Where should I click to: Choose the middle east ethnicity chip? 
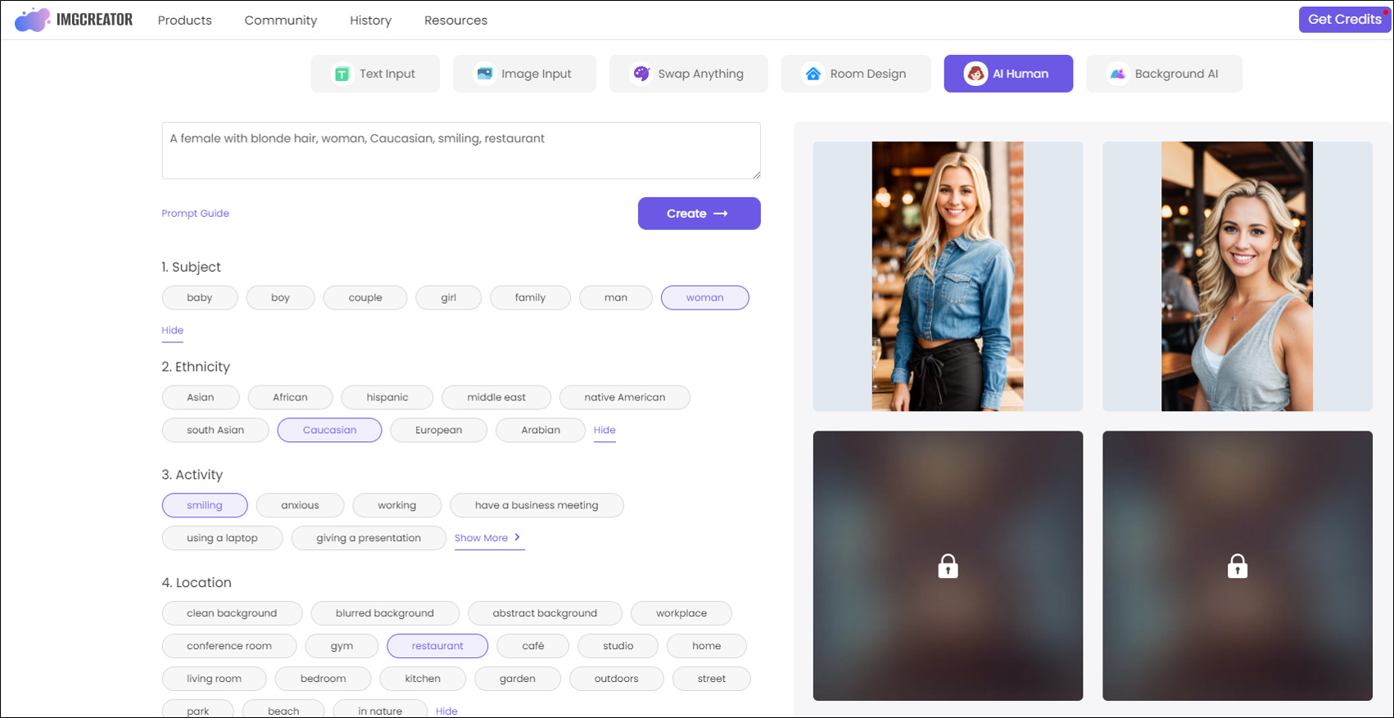pos(496,398)
